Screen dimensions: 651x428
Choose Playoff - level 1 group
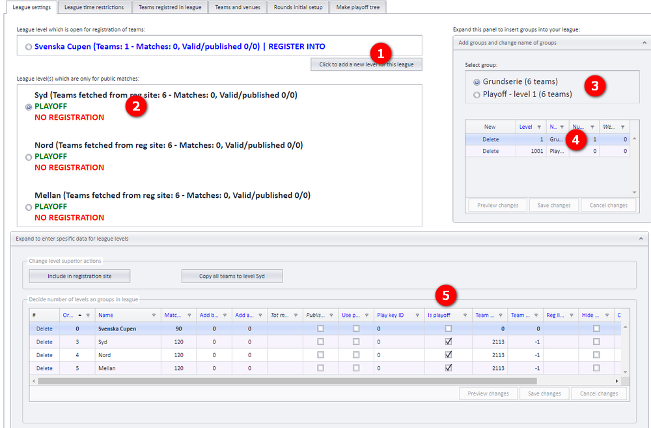(x=477, y=95)
